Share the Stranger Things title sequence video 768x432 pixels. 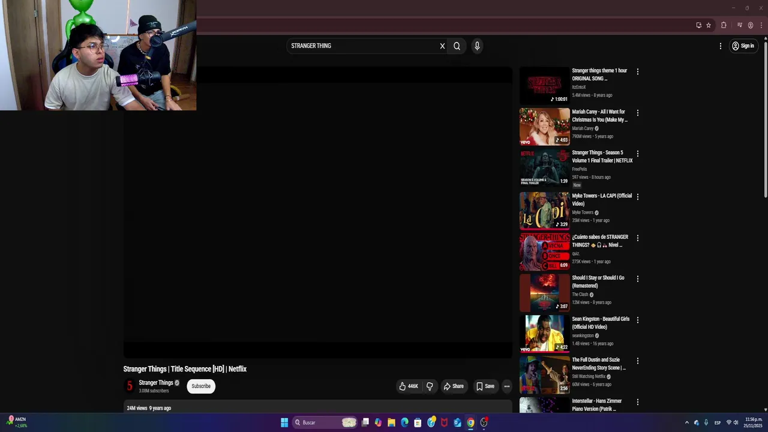[454, 386]
